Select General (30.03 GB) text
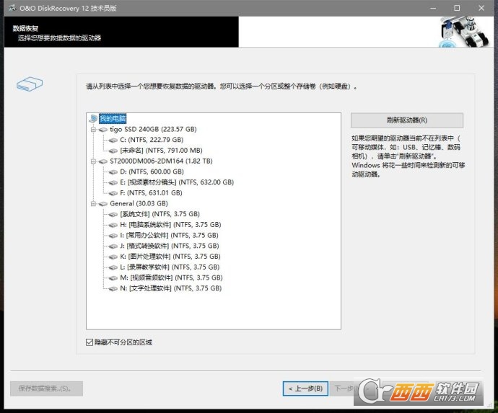Screen dimensions: 498x413 coord(139,204)
